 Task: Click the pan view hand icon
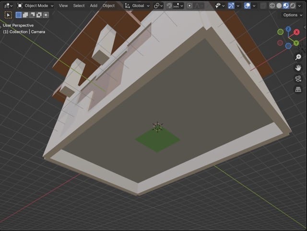tap(298, 68)
